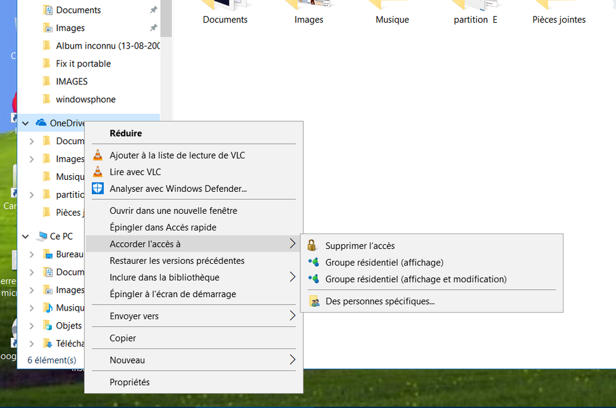Collapse the OneDrive tree node
Viewport: 616px width, 408px height.
point(25,123)
